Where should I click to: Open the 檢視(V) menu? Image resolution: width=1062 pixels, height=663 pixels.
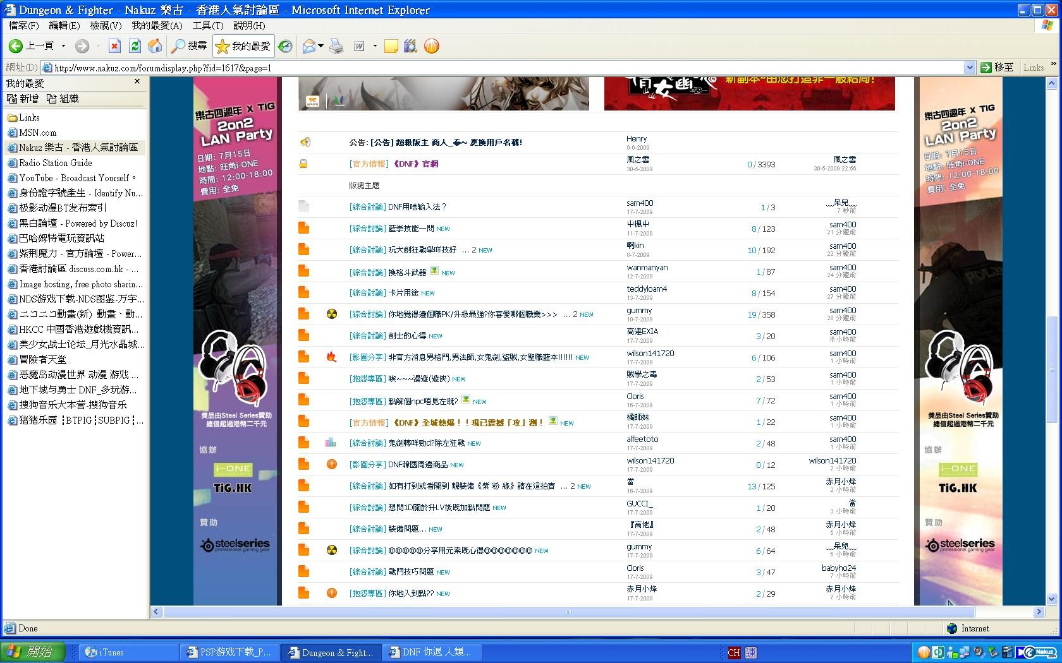[x=105, y=25]
